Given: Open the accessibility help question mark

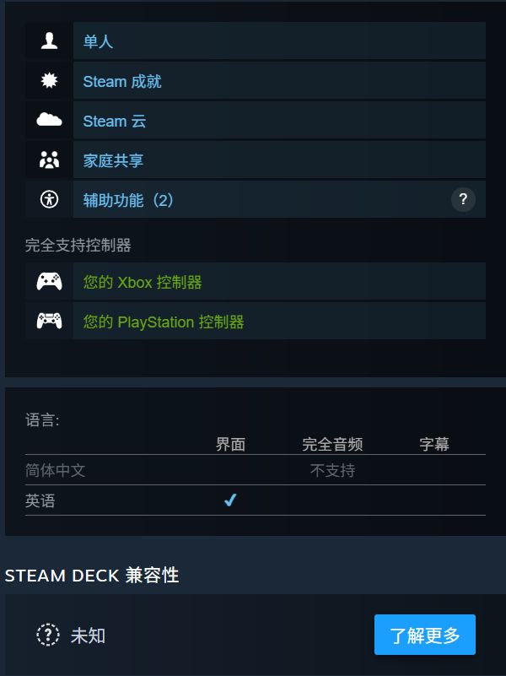Looking at the screenshot, I should 463,200.
